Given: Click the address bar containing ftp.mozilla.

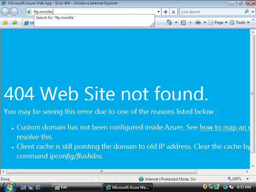Looking at the screenshot, I should click(x=94, y=12).
